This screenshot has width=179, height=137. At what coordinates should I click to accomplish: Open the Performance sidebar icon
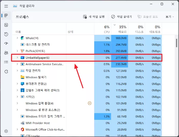6,25
